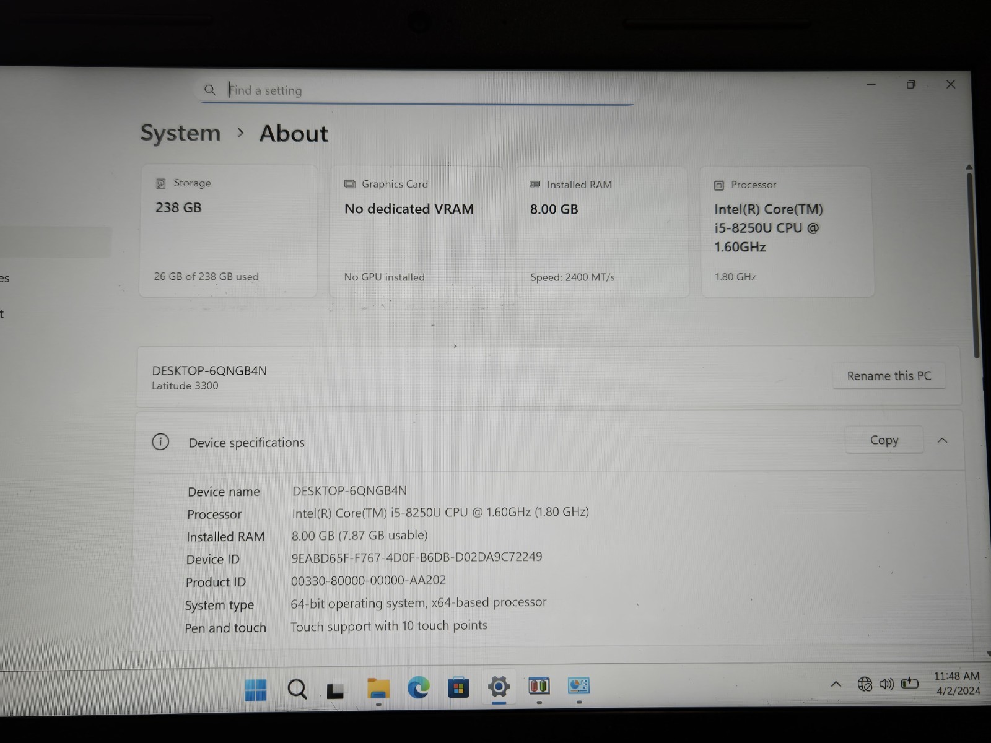Open the Graphics Card info card
Screen dimensions: 991x743
[416, 232]
